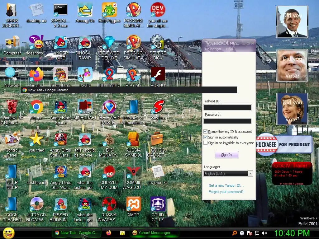Image resolution: width=319 pixels, height=239 pixels.
Task: Focus the Password input field
Action: 228,121
